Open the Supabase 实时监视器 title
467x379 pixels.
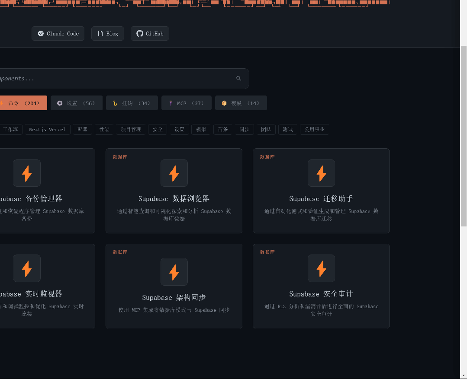pyautogui.click(x=31, y=294)
